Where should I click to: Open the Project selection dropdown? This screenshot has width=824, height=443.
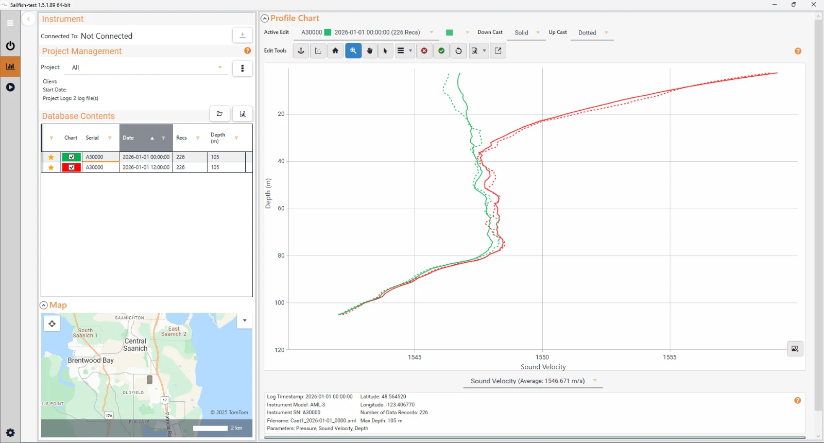pos(146,67)
